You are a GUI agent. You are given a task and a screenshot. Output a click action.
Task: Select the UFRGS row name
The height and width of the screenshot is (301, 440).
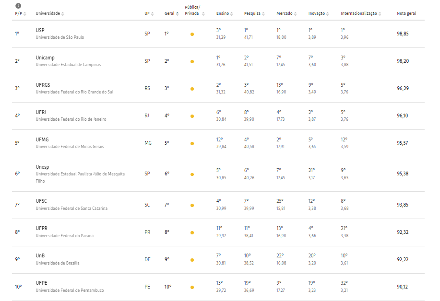[x=43, y=85]
